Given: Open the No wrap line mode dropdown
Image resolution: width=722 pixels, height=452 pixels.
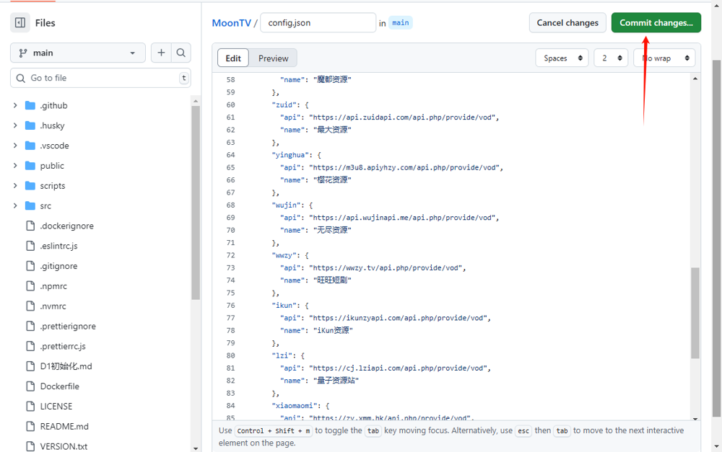Looking at the screenshot, I should [x=664, y=58].
